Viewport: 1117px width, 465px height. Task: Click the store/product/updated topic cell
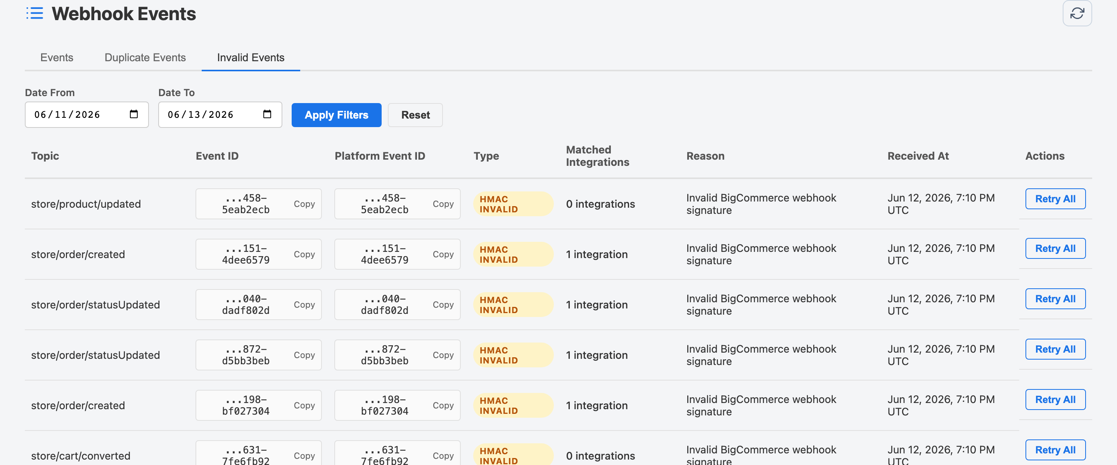click(x=86, y=204)
